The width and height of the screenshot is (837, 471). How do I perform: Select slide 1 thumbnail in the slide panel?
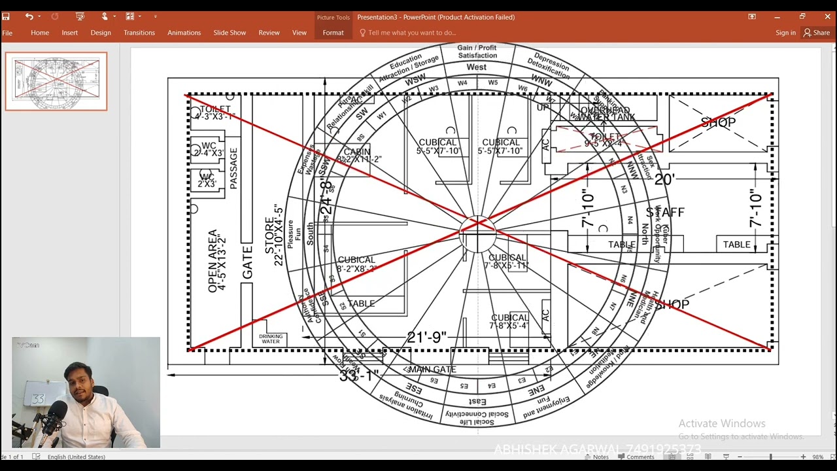[56, 81]
